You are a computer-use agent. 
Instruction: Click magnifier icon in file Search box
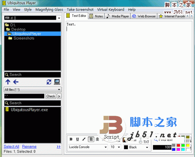coord(7,103)
